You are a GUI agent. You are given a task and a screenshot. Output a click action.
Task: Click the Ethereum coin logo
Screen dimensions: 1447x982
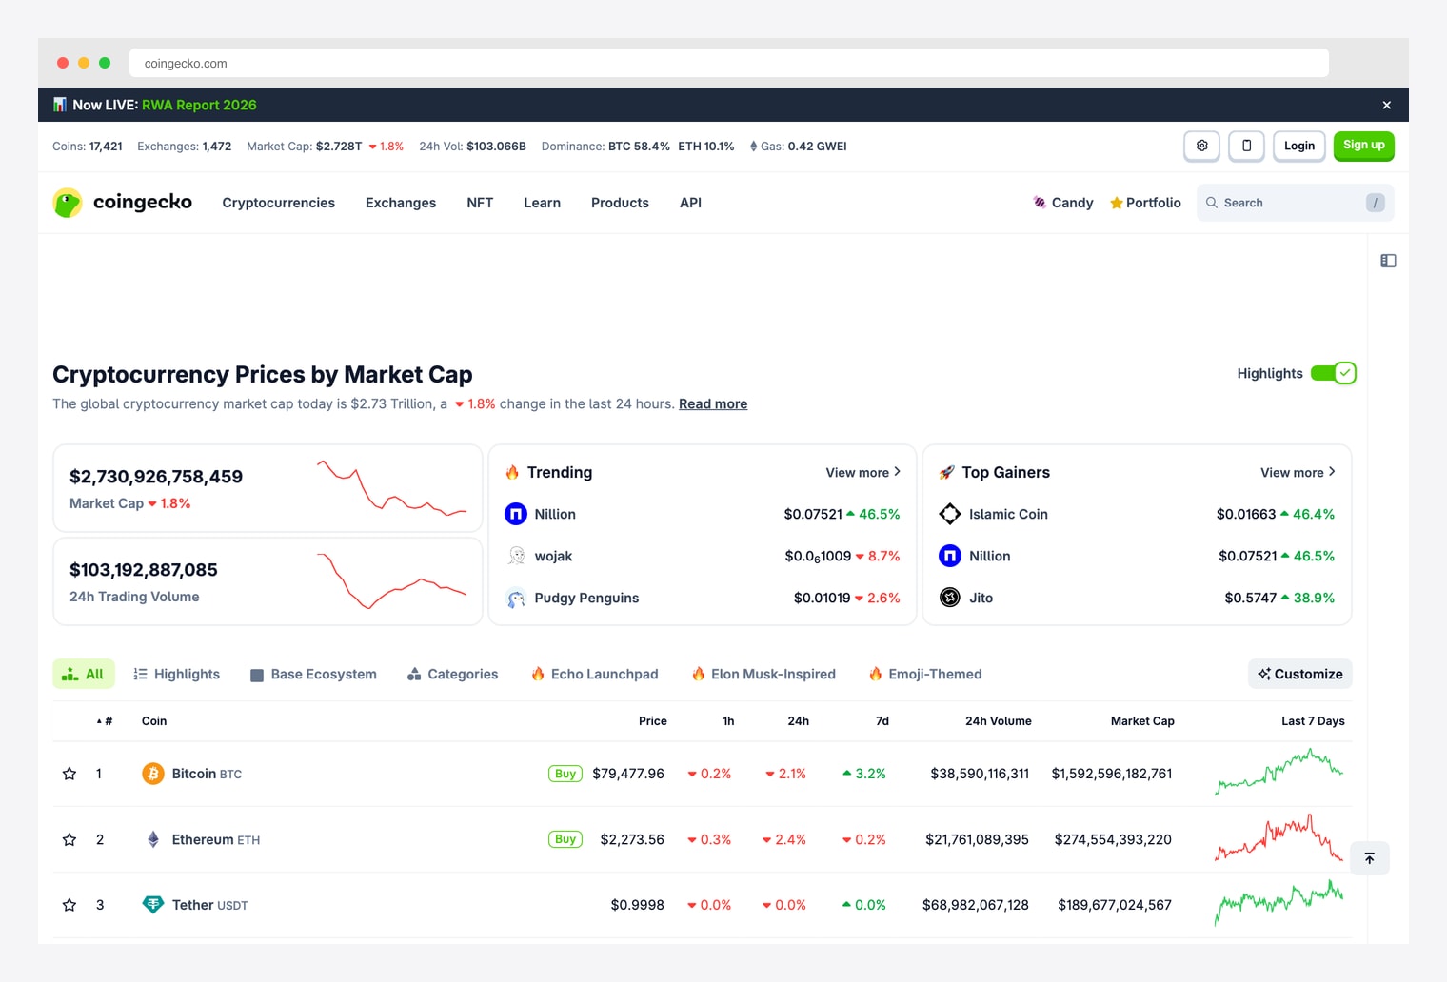(x=153, y=839)
